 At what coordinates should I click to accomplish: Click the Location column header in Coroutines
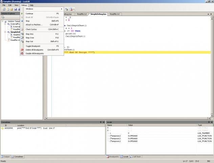point(41,125)
